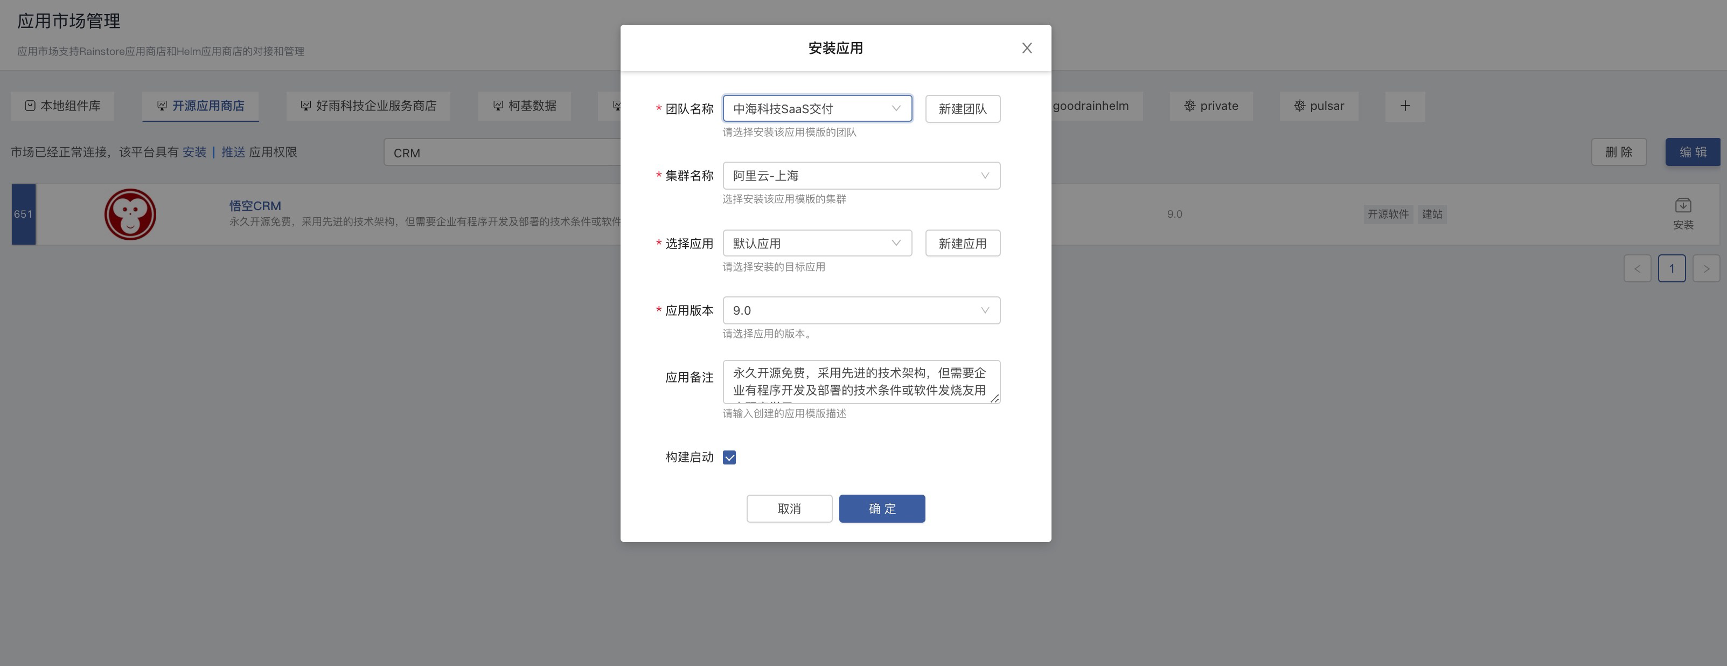The image size is (1727, 666).
Task: Click inside the 应用备注 text area
Action: coord(860,381)
